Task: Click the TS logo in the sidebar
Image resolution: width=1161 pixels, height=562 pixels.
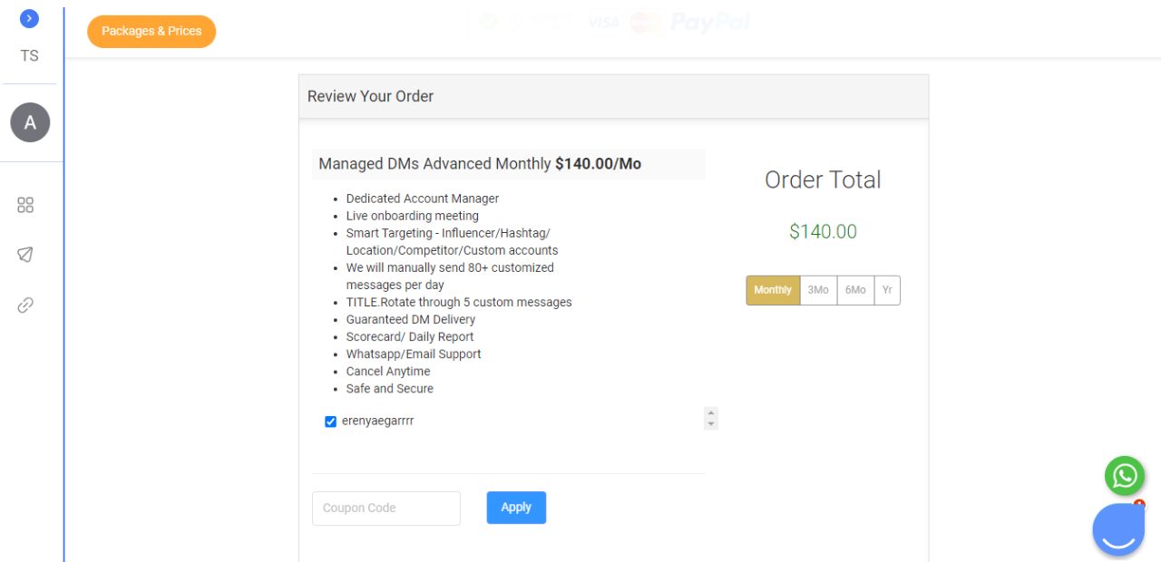Action: coord(29,55)
